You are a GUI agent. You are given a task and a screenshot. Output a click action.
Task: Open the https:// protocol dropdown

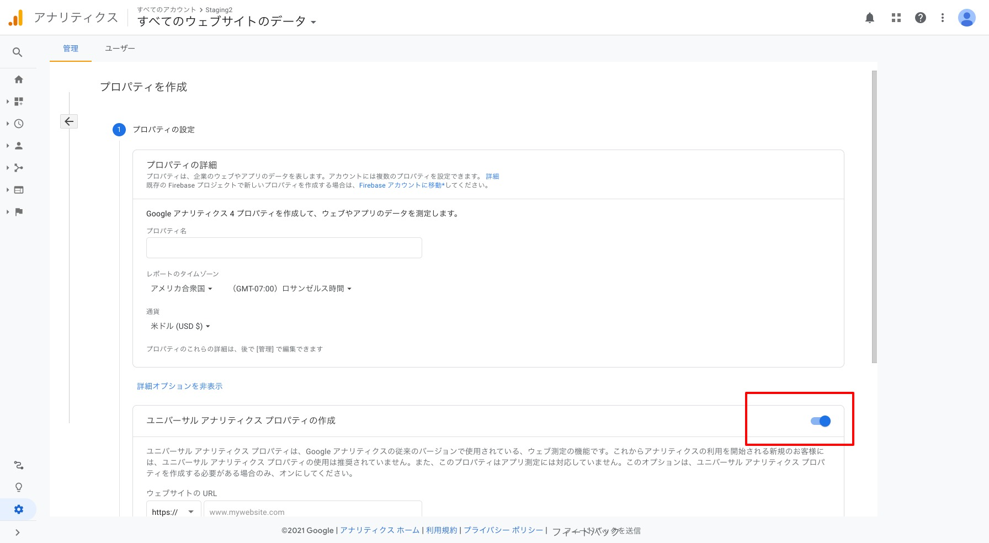[173, 512]
